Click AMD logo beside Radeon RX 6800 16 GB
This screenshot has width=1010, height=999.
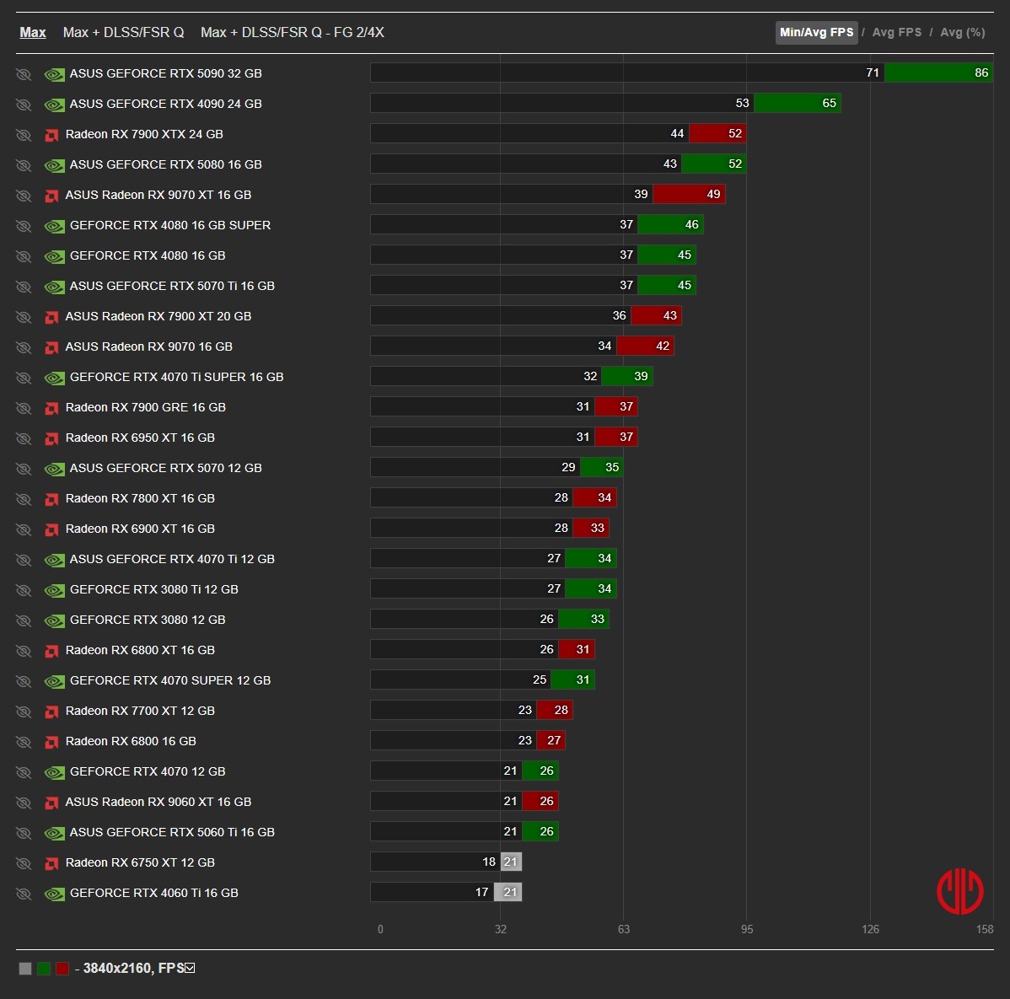pos(51,742)
